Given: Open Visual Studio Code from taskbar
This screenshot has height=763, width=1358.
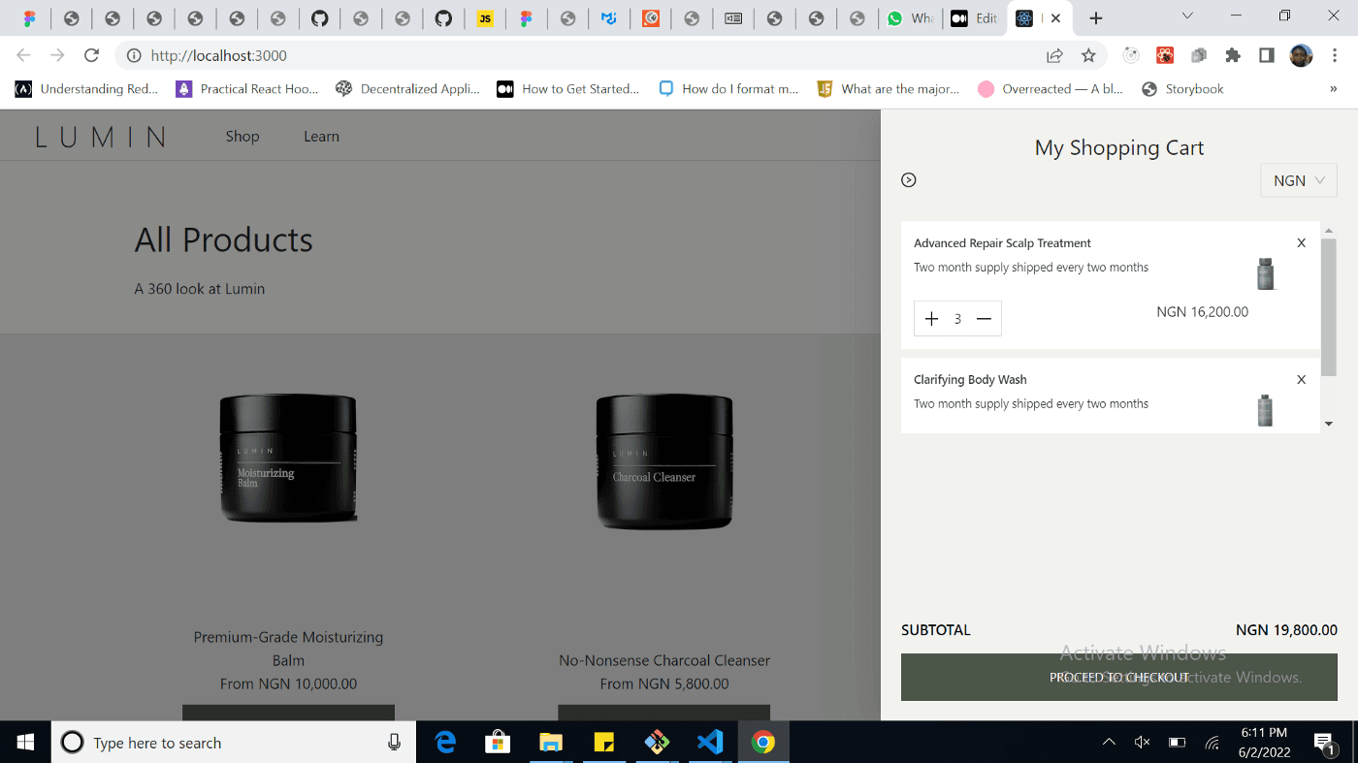Looking at the screenshot, I should pos(710,743).
